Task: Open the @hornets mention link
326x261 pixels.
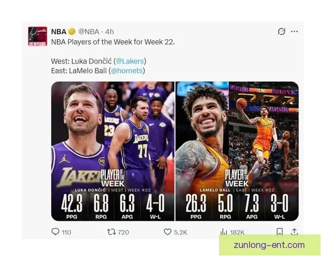Action: pos(127,71)
